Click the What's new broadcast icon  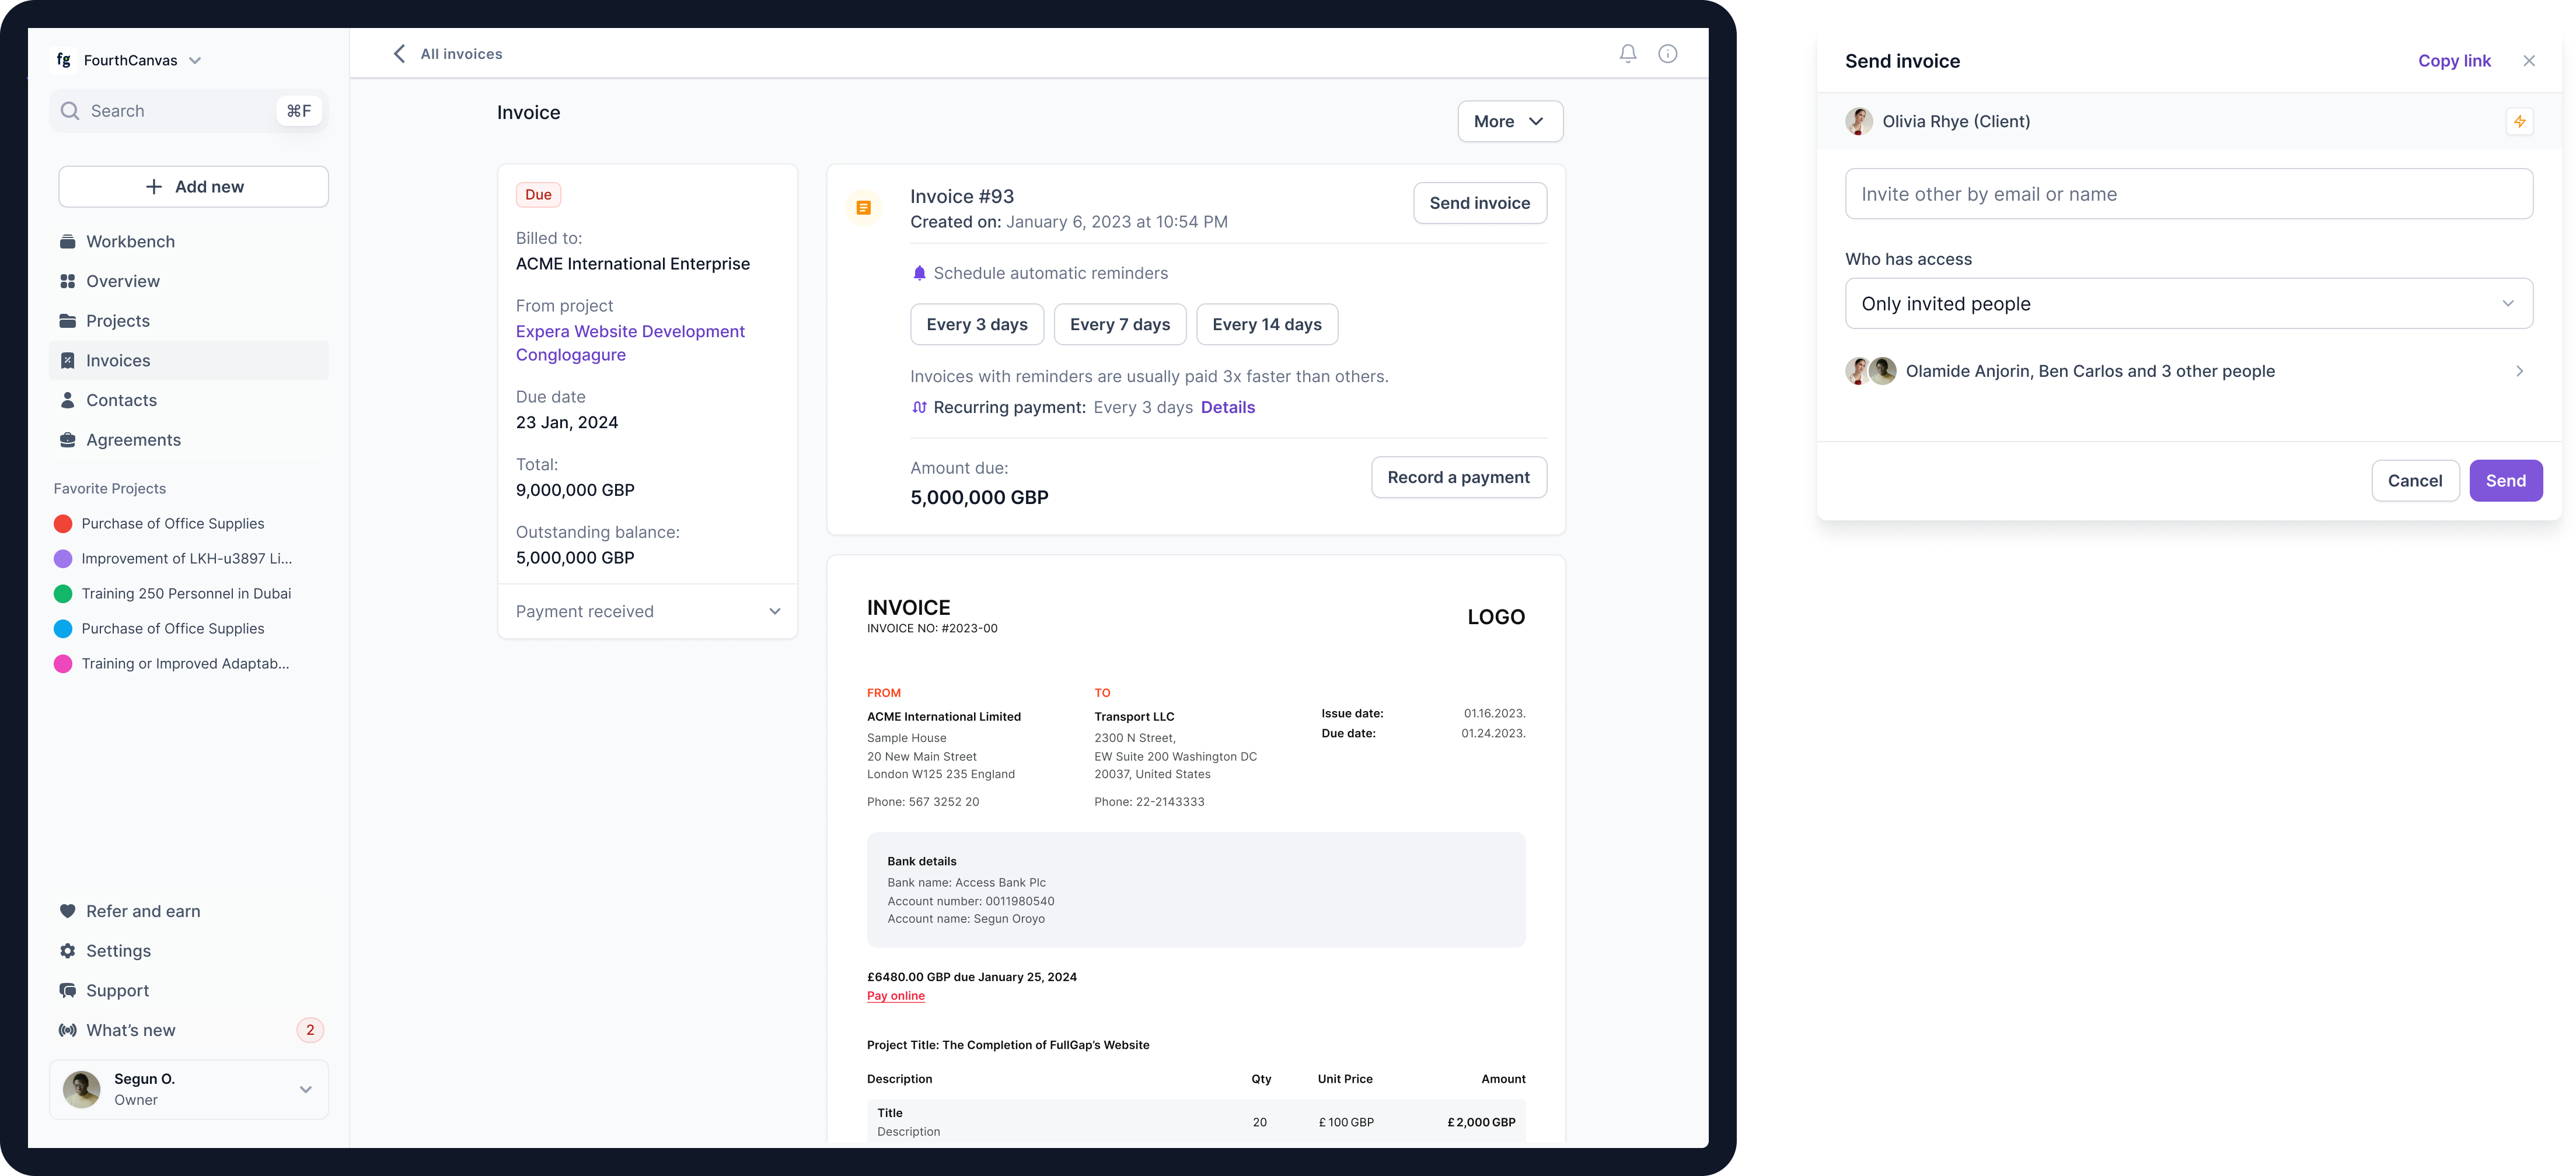tap(68, 1030)
